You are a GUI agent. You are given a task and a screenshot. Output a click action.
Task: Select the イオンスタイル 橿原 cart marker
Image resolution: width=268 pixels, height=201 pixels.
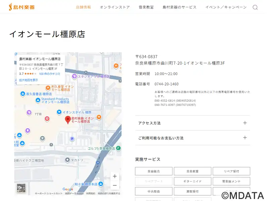pos(59,112)
